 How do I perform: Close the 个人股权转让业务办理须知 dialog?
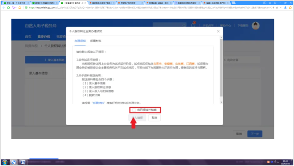[x=218, y=32]
